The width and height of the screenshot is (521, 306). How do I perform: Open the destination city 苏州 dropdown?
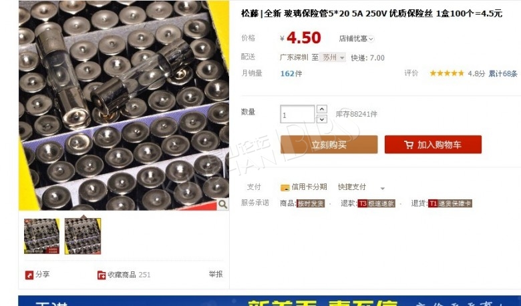[332, 57]
